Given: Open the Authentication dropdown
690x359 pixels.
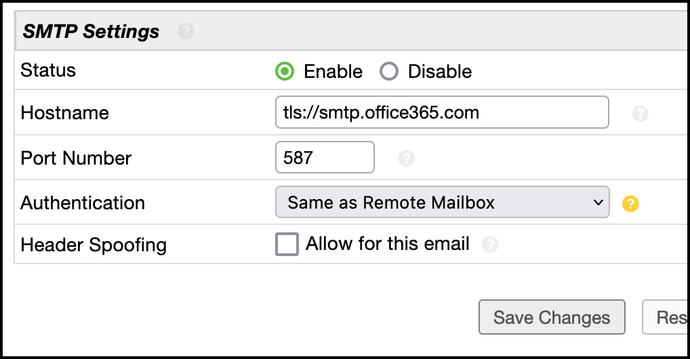Looking at the screenshot, I should pyautogui.click(x=442, y=203).
